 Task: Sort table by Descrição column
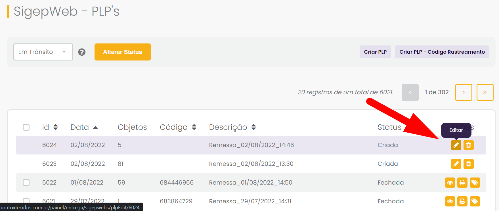coord(232,127)
